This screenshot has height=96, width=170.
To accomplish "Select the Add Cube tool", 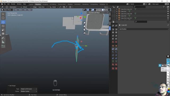I will pyautogui.click(x=3, y=46).
